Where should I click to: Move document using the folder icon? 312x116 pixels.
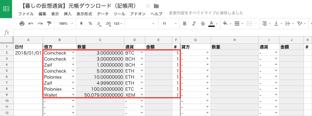click(x=156, y=6)
